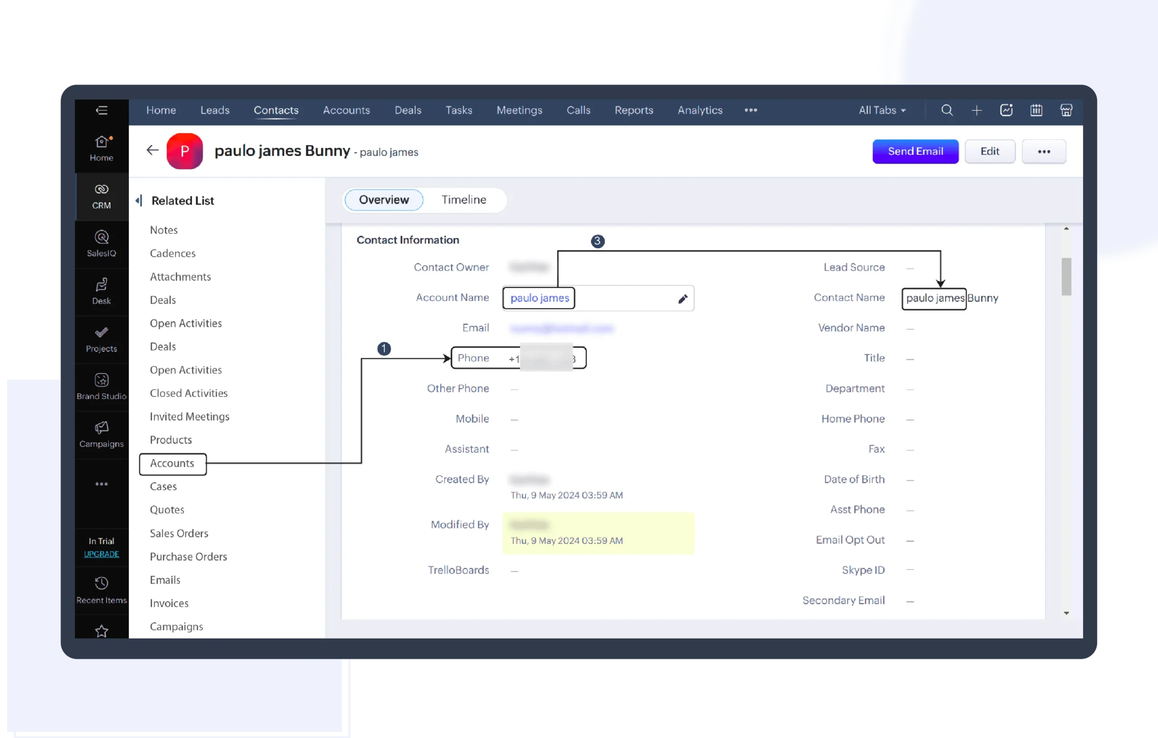
Task: Go to the Leads menu item
Action: click(x=215, y=110)
